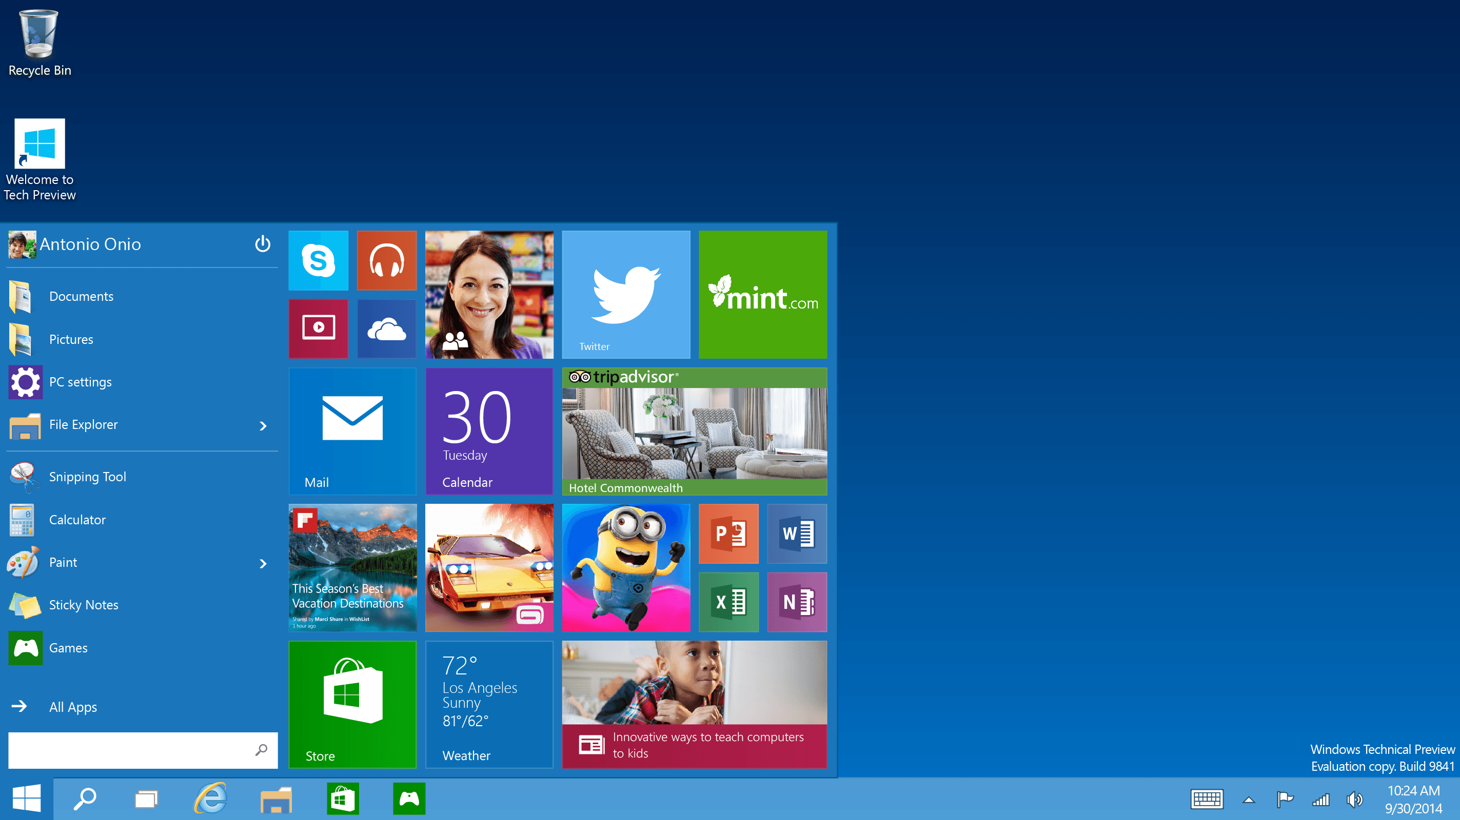The image size is (1460, 820).
Task: Click the TripAdvisor Hotel Commonwealth tile
Action: pyautogui.click(x=696, y=432)
